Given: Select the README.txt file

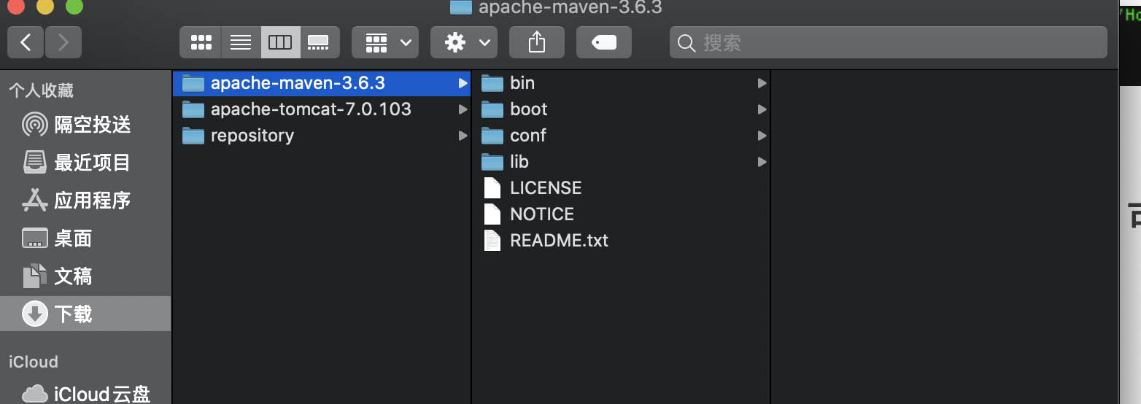Looking at the screenshot, I should pyautogui.click(x=558, y=241).
